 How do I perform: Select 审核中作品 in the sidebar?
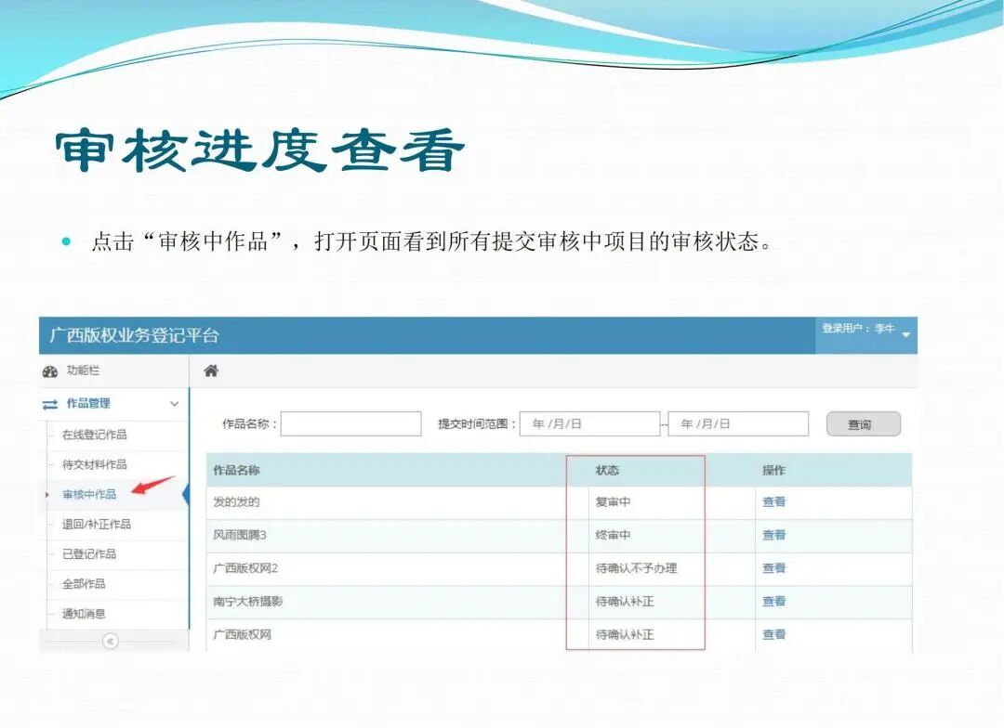(x=91, y=495)
